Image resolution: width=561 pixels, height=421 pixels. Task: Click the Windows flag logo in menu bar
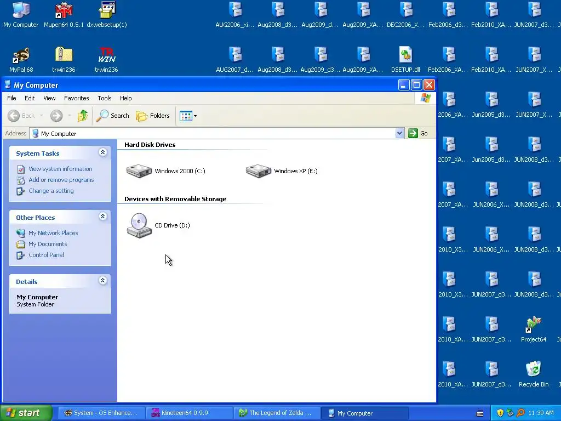425,98
